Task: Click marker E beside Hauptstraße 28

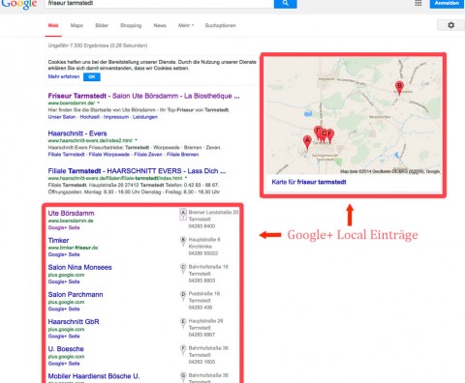Action: tap(183, 322)
